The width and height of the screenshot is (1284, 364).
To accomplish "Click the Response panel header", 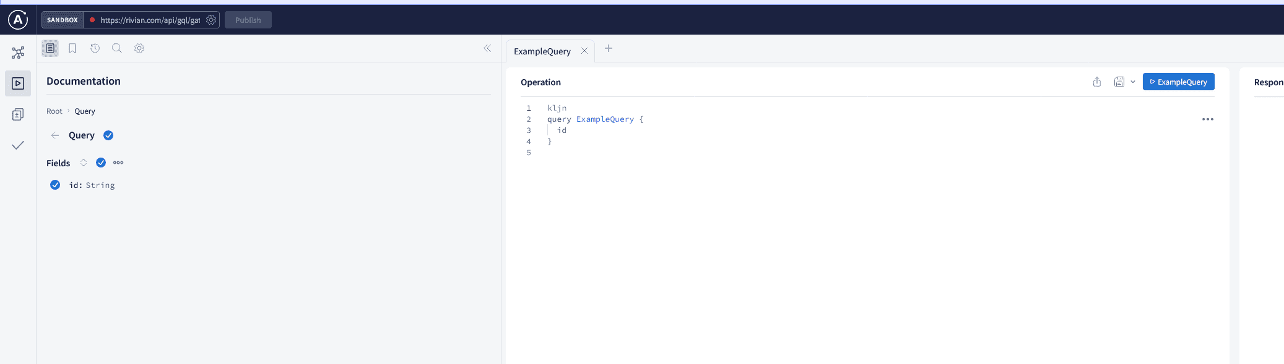I will coord(1269,82).
